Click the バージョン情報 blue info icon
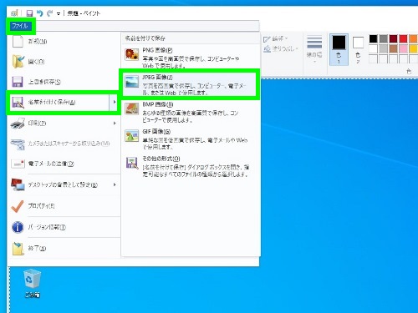This screenshot has height=313, width=418. (x=18, y=227)
